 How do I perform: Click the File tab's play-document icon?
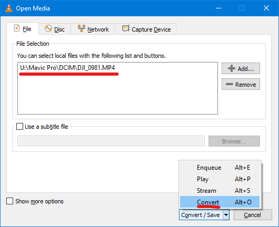coord(17,28)
